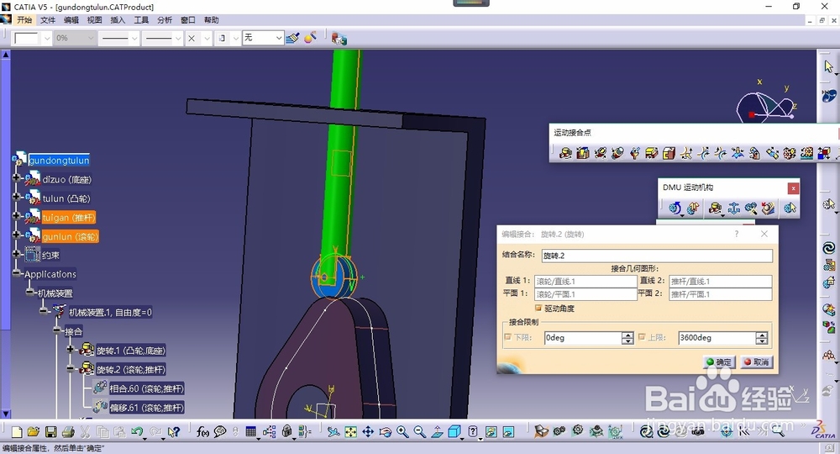The image size is (840, 454).
Task: Open the 文件 menu
Action: tap(48, 20)
